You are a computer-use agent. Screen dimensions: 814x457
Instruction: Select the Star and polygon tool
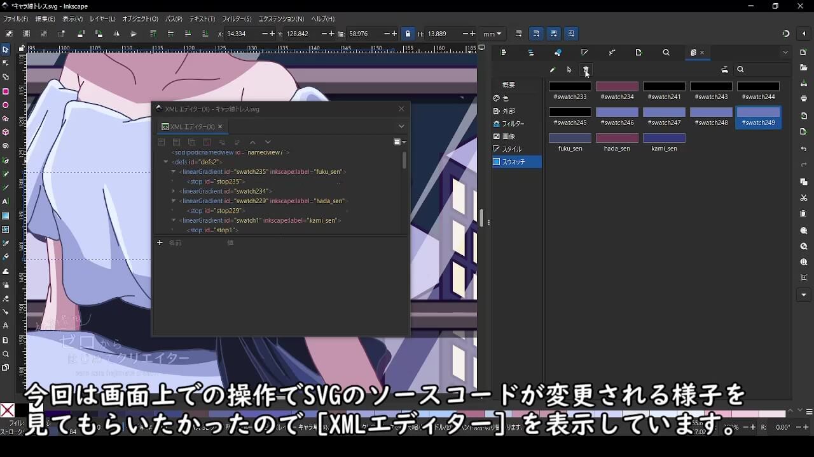tap(6, 119)
